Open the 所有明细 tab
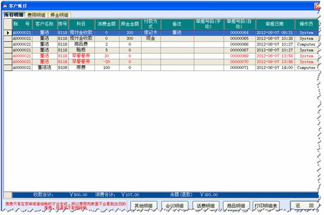Image resolution: width=324 pixels, height=215 pixels. [x=14, y=15]
